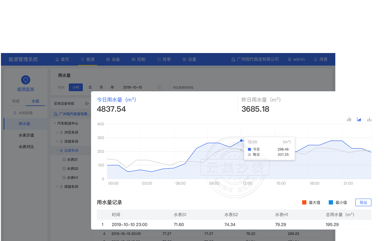The image size is (392, 241).
Task: Open the admin user account
Action: (x=296, y=59)
